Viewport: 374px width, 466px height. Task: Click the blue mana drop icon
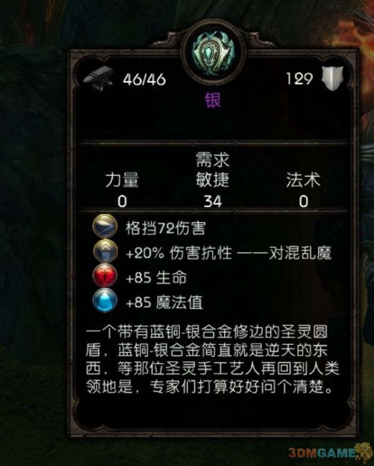click(x=105, y=303)
